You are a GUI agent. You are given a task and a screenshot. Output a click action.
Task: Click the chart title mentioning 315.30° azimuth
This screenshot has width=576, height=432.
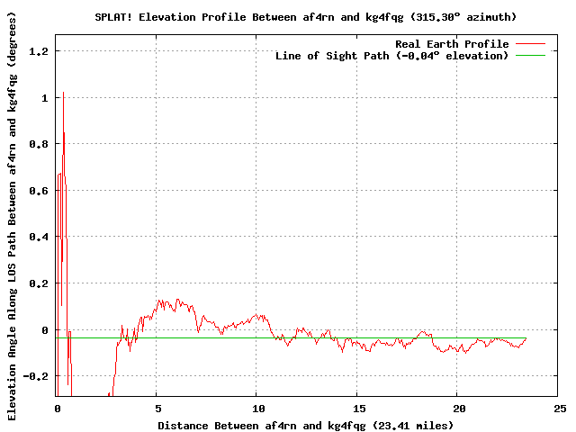(x=306, y=17)
